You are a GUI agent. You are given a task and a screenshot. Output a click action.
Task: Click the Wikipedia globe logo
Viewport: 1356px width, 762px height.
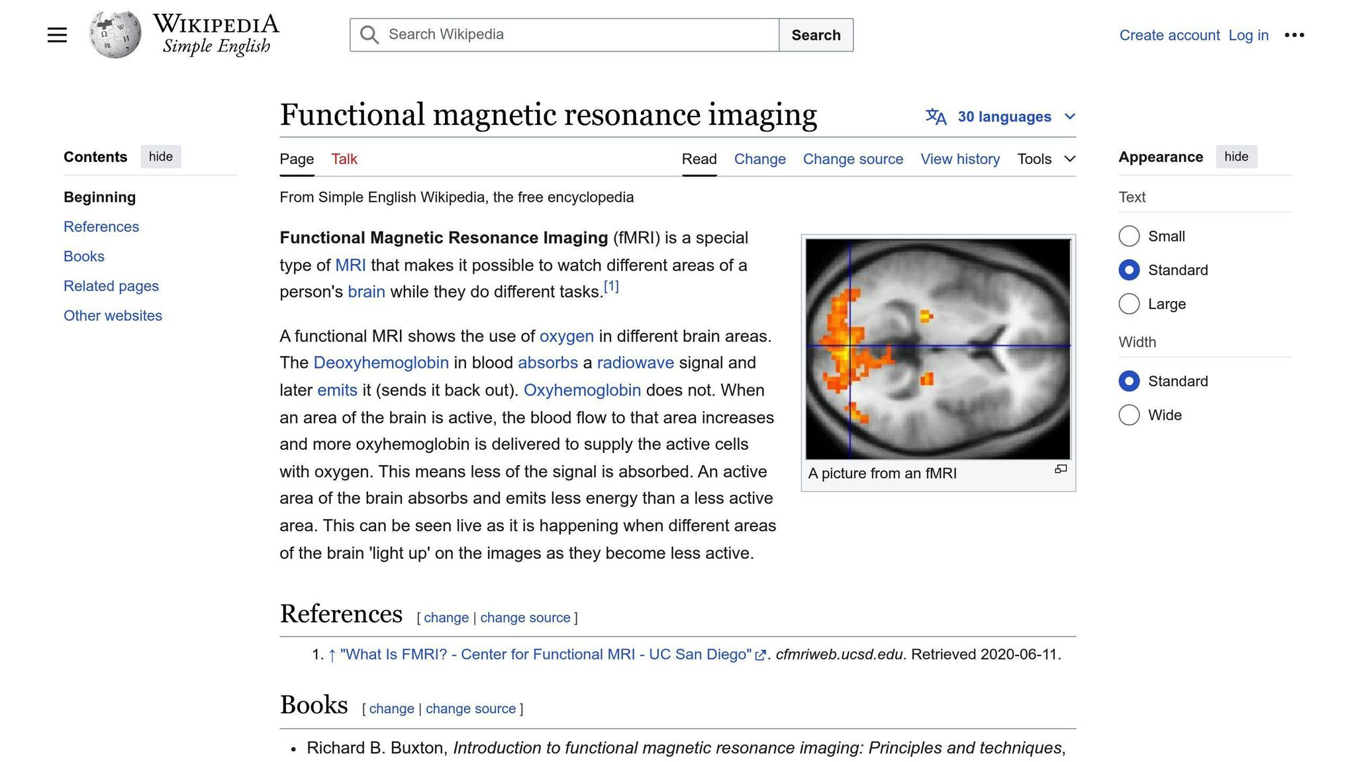tap(117, 34)
